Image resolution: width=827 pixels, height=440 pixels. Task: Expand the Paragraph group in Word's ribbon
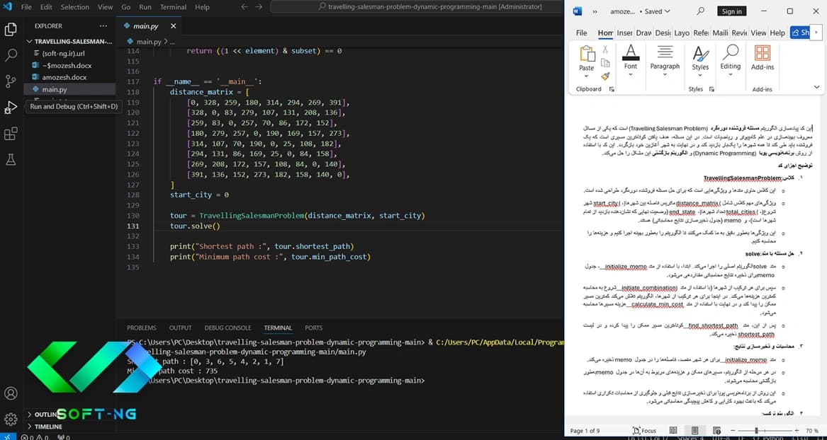(x=665, y=74)
